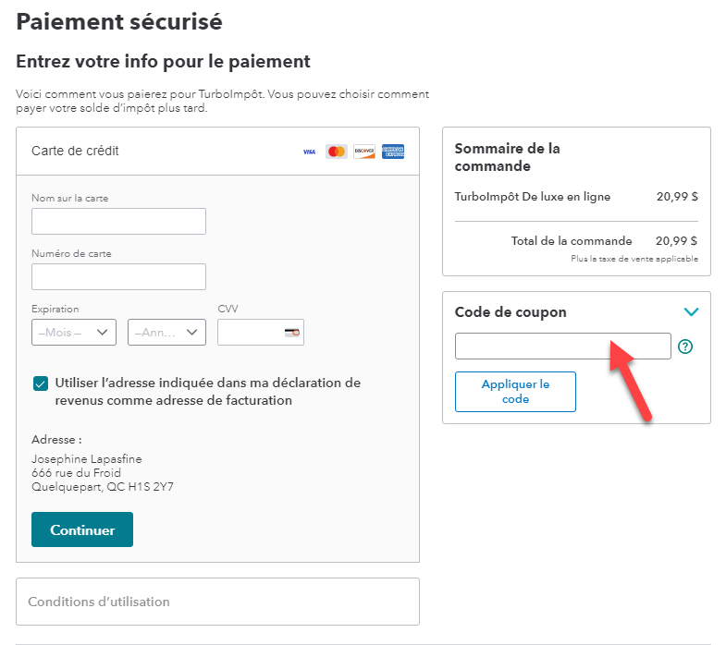Screen dimensions: 726x645
Task: Click the American Express logo
Action: point(393,152)
